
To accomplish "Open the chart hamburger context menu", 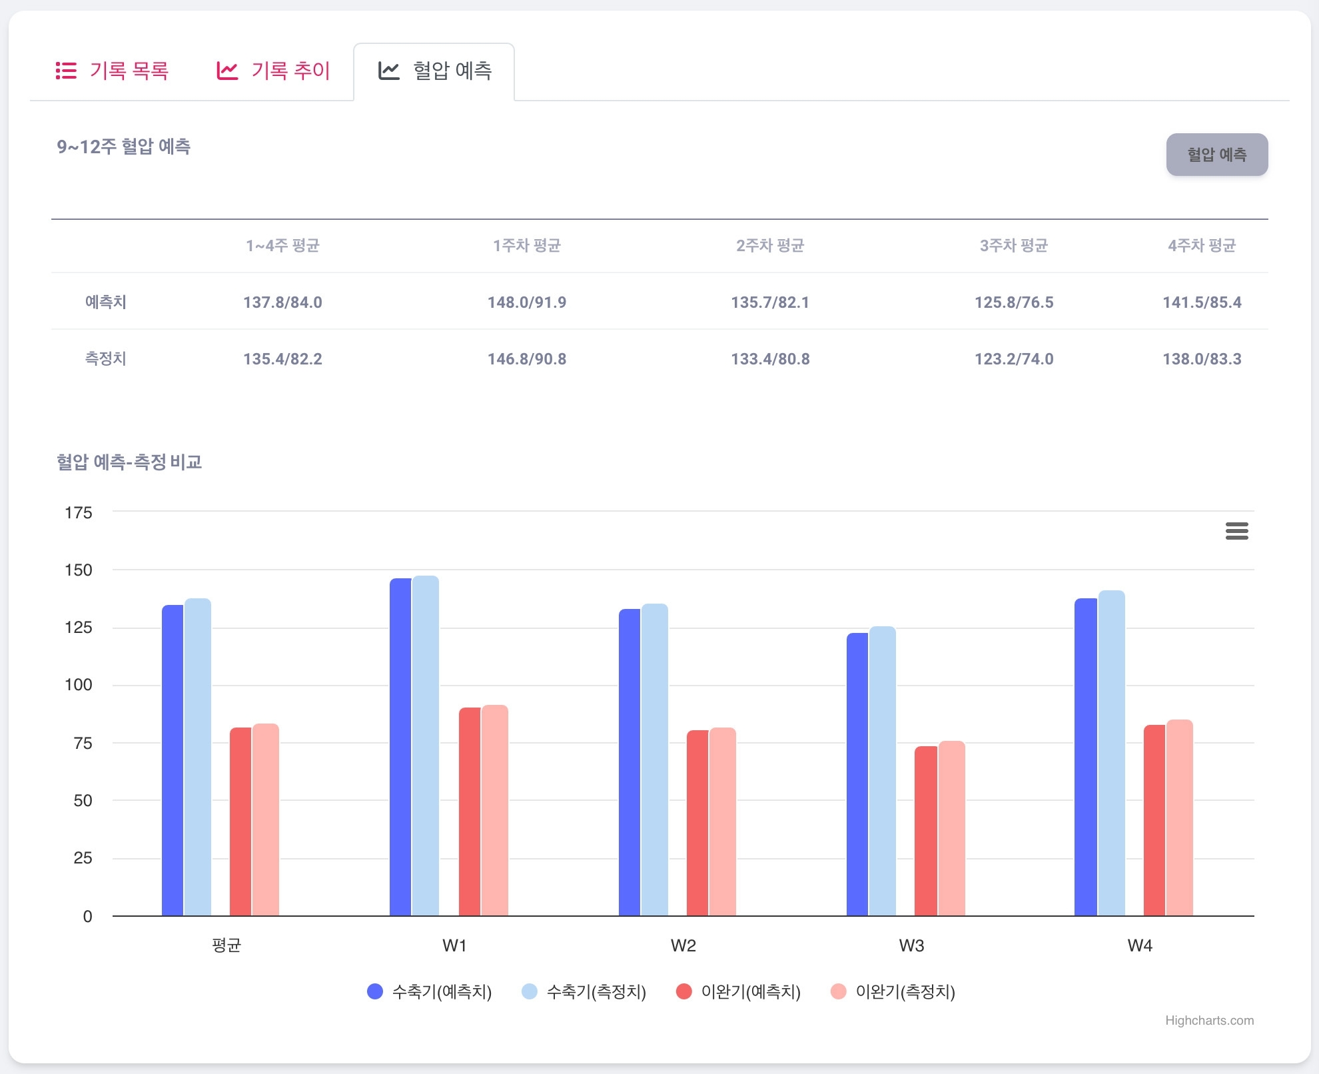I will click(1236, 531).
